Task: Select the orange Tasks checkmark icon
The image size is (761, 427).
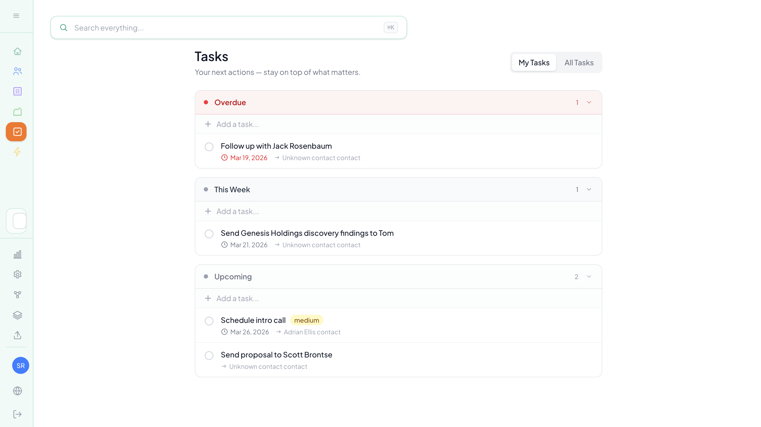Action: [16, 132]
